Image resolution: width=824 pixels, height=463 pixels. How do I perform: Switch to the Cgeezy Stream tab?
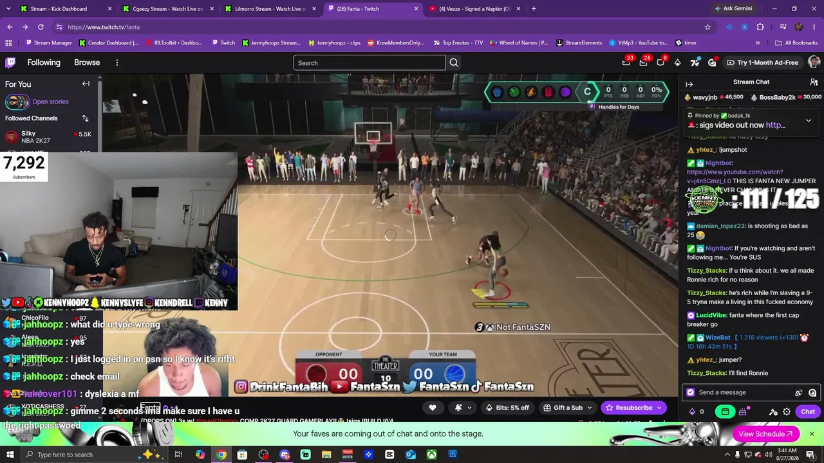point(167,9)
